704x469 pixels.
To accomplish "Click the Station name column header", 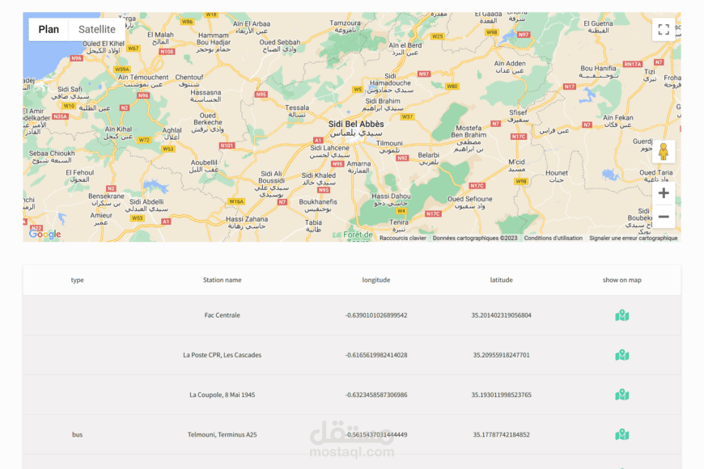I will point(223,280).
